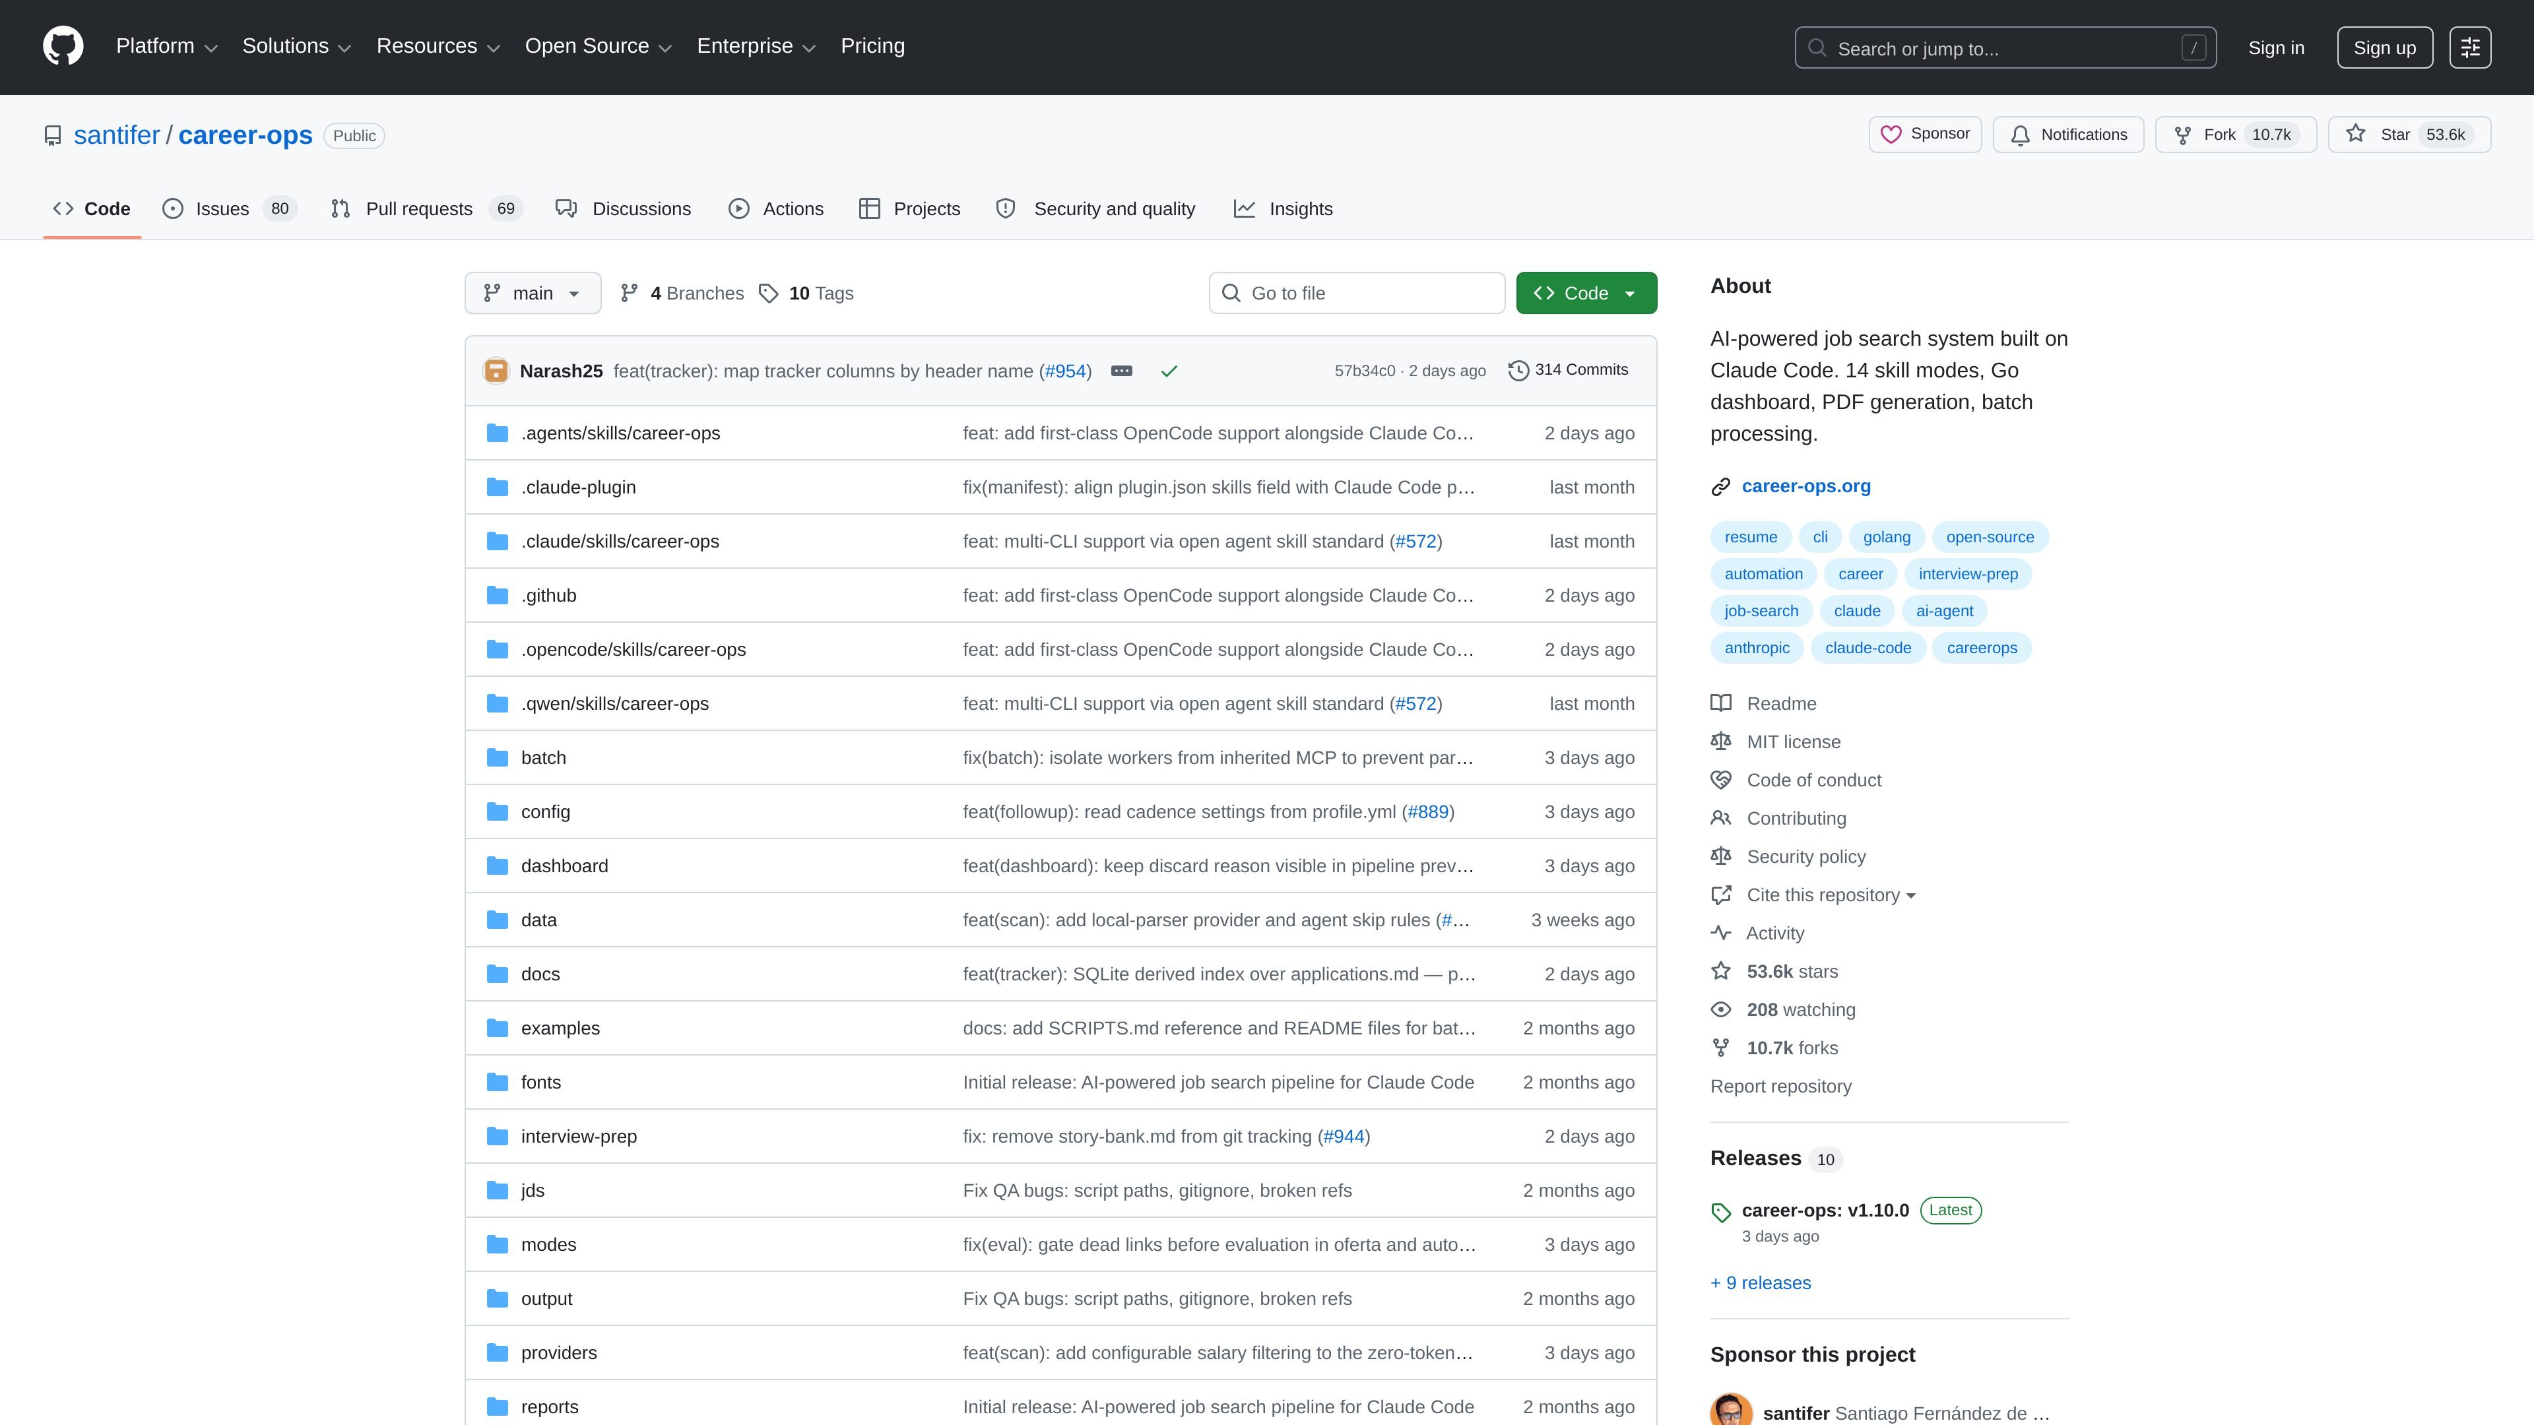
Task: Click the folder icon next to dashboard
Action: tap(498, 866)
